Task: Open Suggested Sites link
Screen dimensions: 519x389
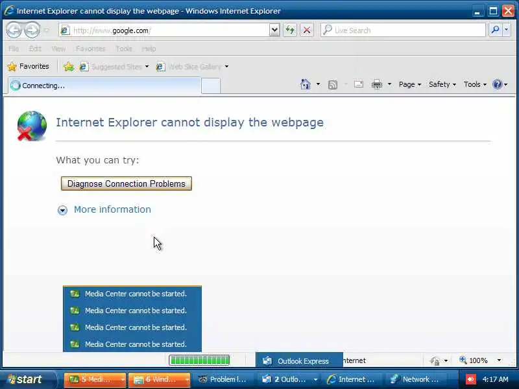Action: click(114, 67)
